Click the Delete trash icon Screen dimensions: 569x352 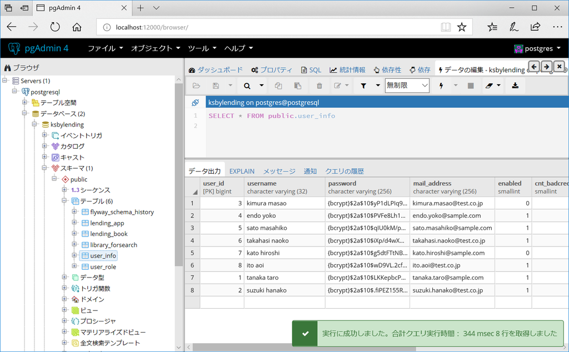point(320,86)
